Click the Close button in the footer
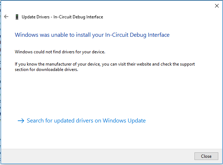 [x=206, y=156]
